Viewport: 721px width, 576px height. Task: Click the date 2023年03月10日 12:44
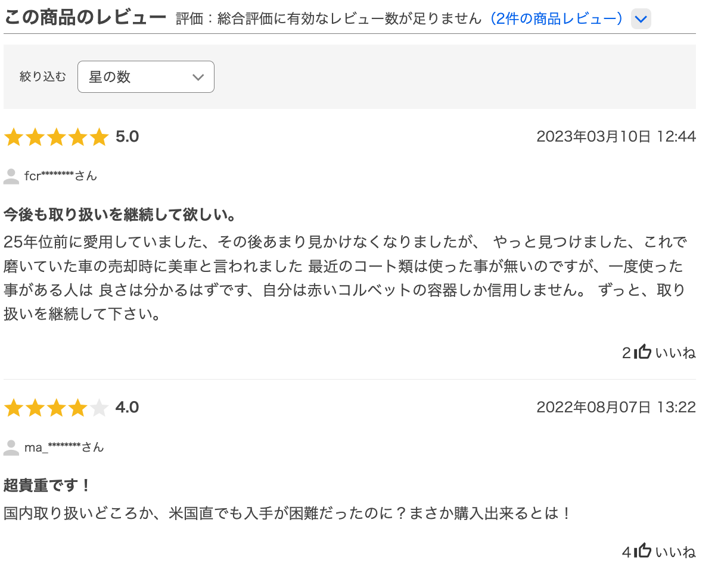pyautogui.click(x=616, y=136)
